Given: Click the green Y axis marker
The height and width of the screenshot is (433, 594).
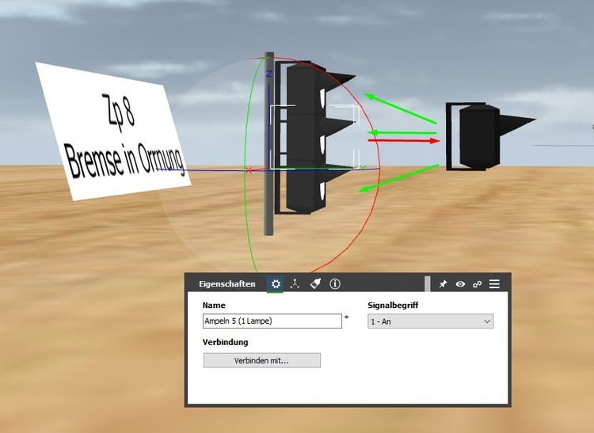Looking at the screenshot, I should point(363,168).
